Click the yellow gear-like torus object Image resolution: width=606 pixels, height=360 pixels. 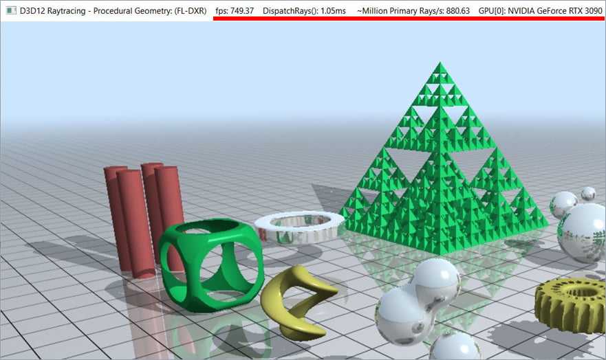coord(570,305)
